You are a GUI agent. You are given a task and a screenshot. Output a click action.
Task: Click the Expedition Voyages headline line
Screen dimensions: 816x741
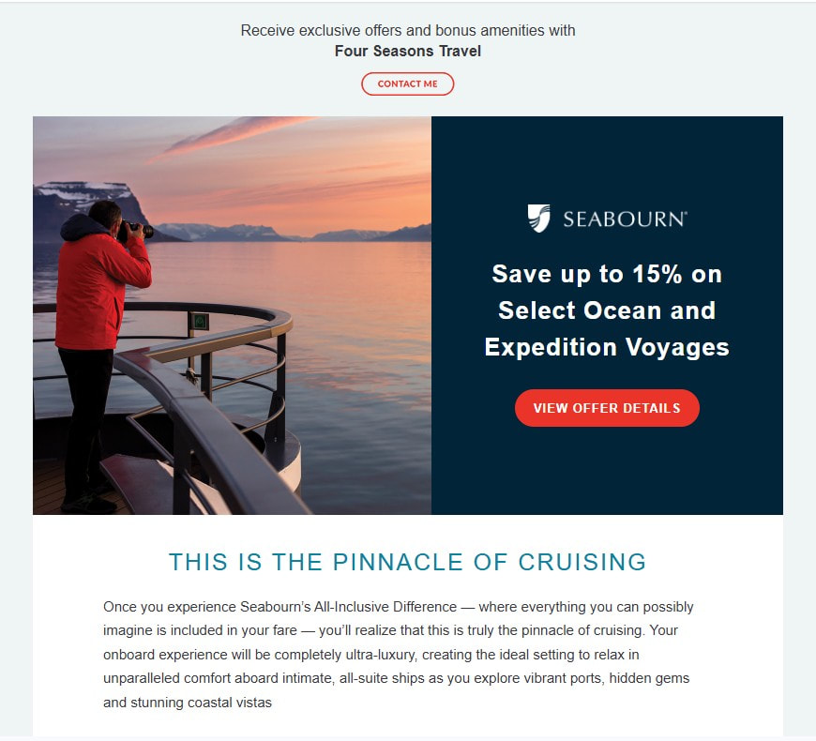(x=607, y=348)
